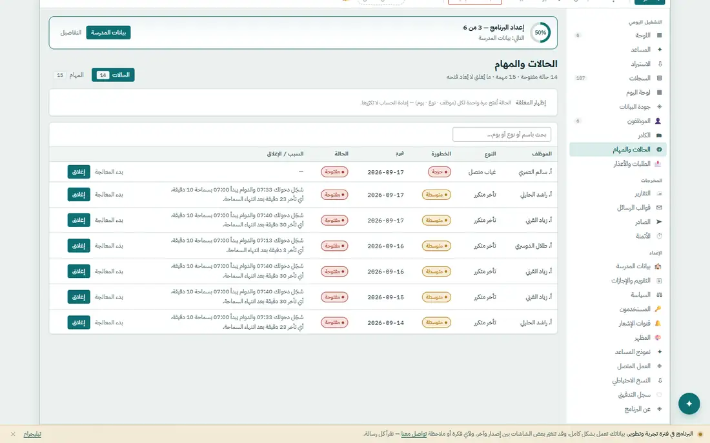The height and width of the screenshot is (443, 710).
Task: Click بدء المعالجة for زياد القرني 2026-09-15
Action: [108, 297]
